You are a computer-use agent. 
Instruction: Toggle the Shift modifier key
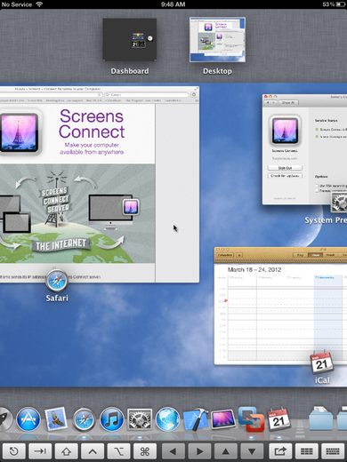[x=67, y=451]
